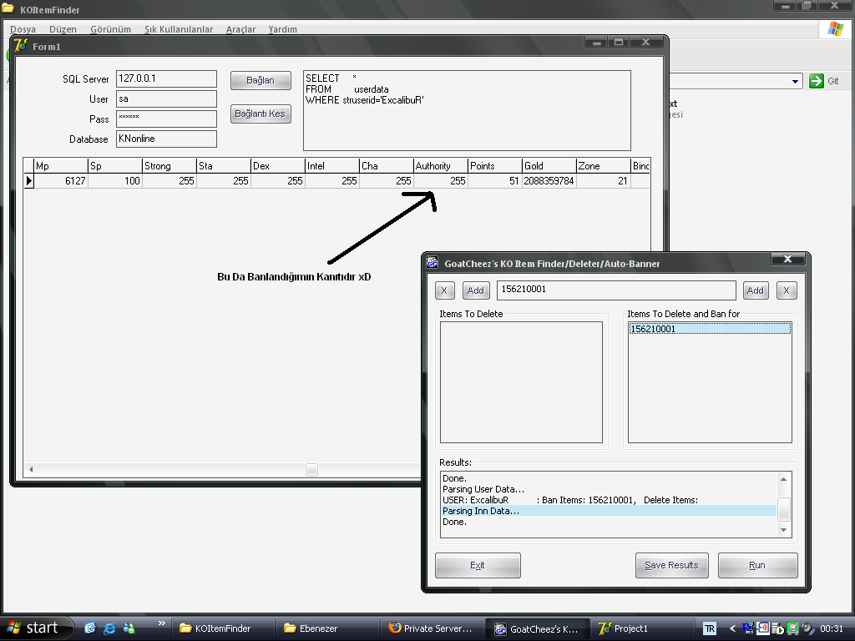Focus the User field containing sa

[166, 98]
